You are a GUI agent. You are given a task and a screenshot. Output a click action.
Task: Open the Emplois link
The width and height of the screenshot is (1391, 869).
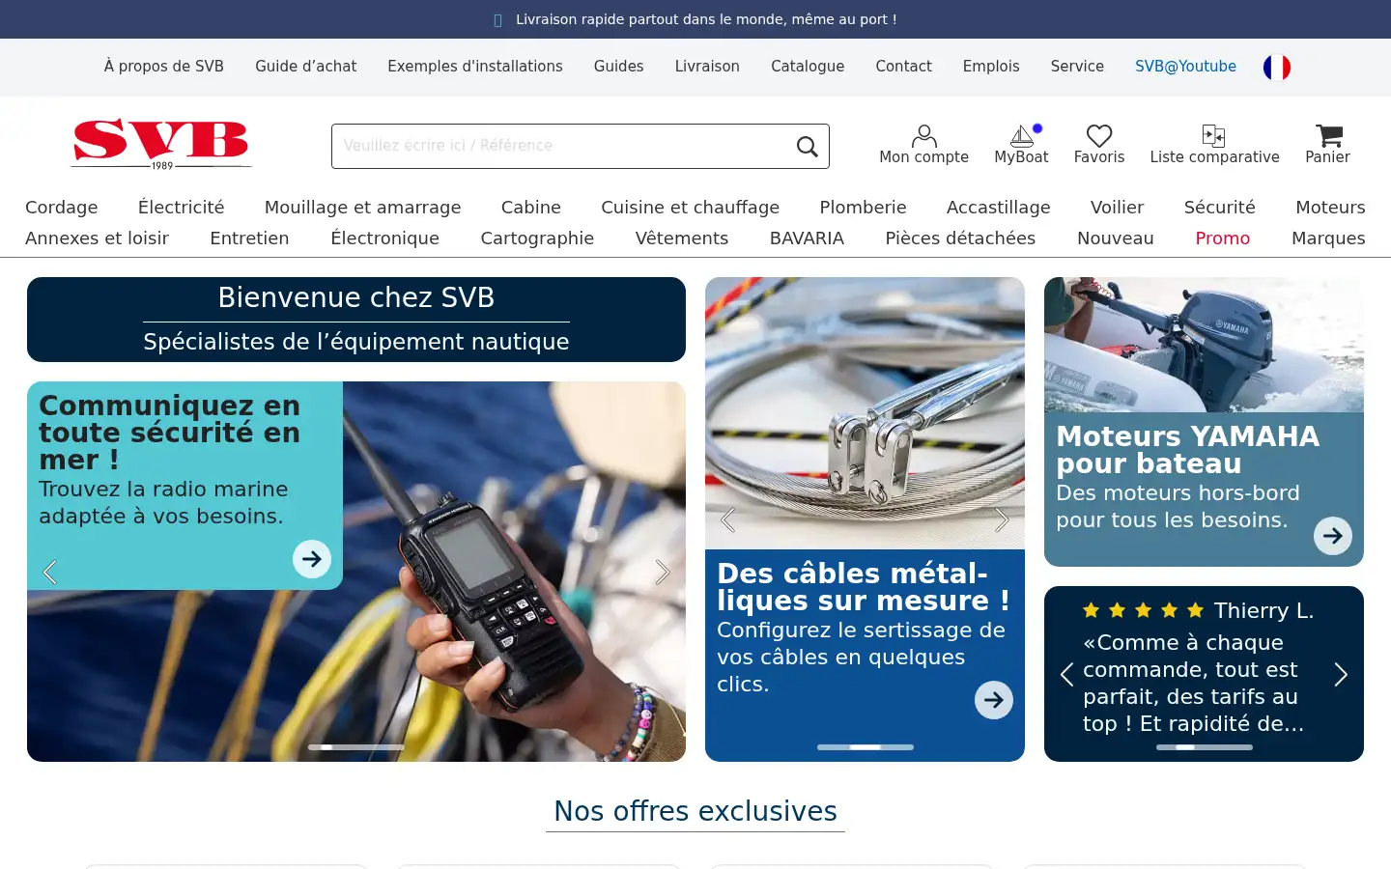pyautogui.click(x=991, y=67)
